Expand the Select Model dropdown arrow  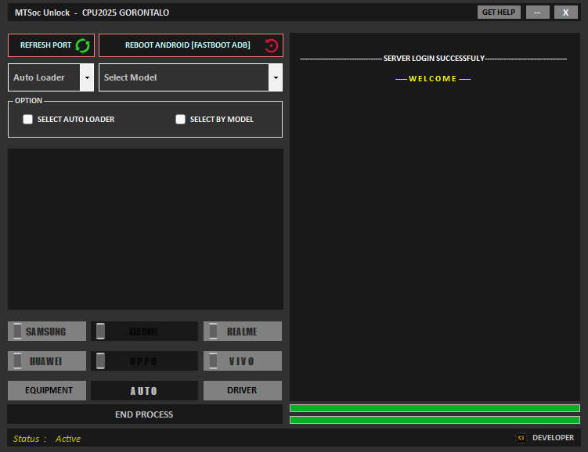click(276, 77)
